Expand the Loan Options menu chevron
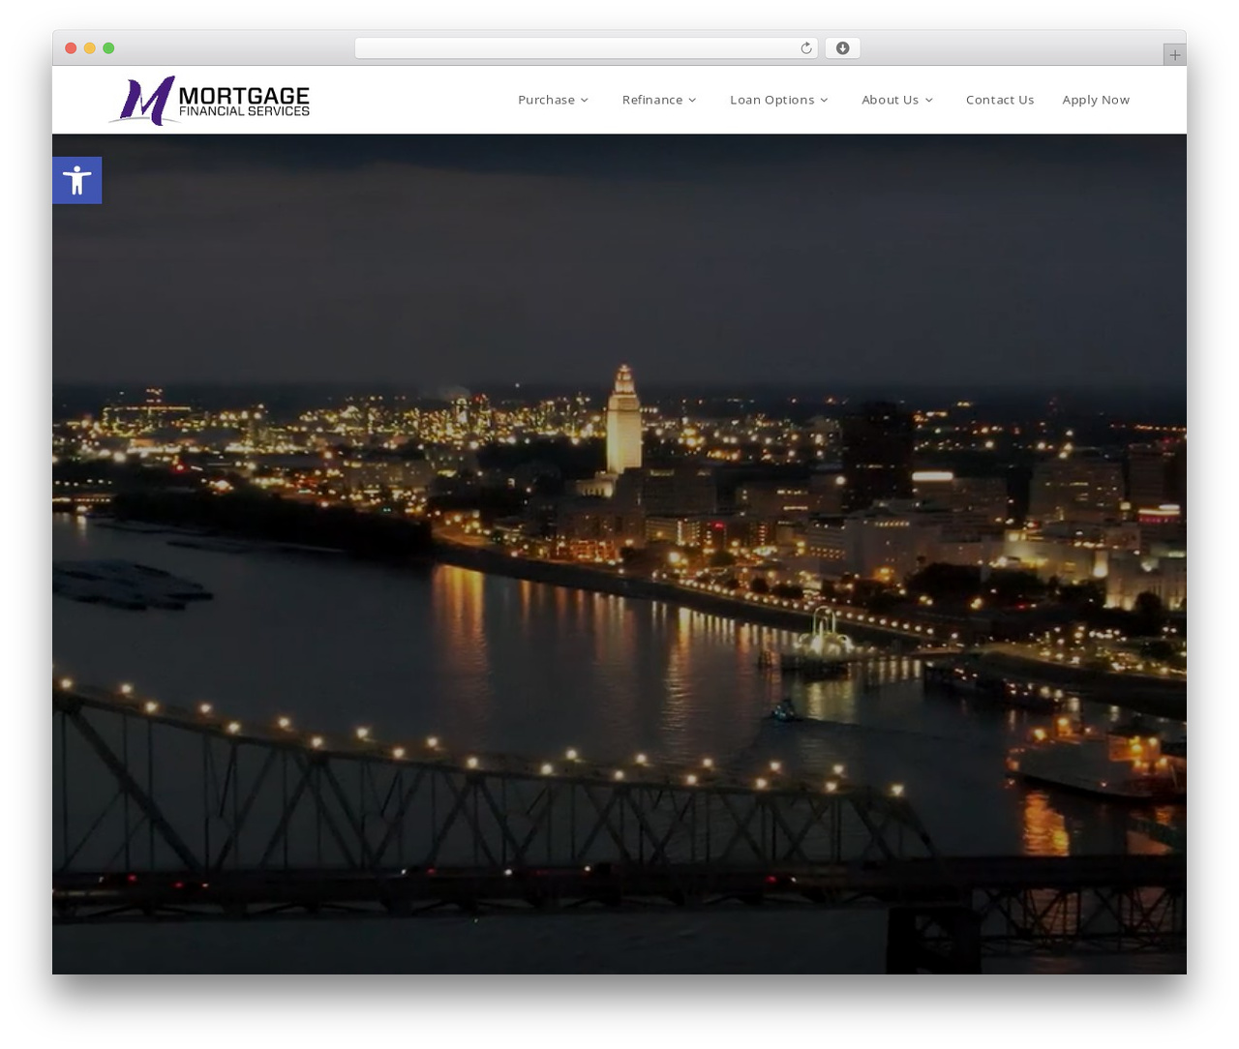The height and width of the screenshot is (1049, 1239). (824, 101)
